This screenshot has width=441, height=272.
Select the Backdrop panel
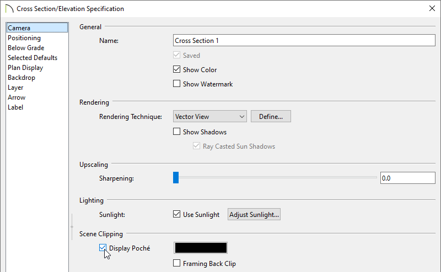[x=21, y=78]
